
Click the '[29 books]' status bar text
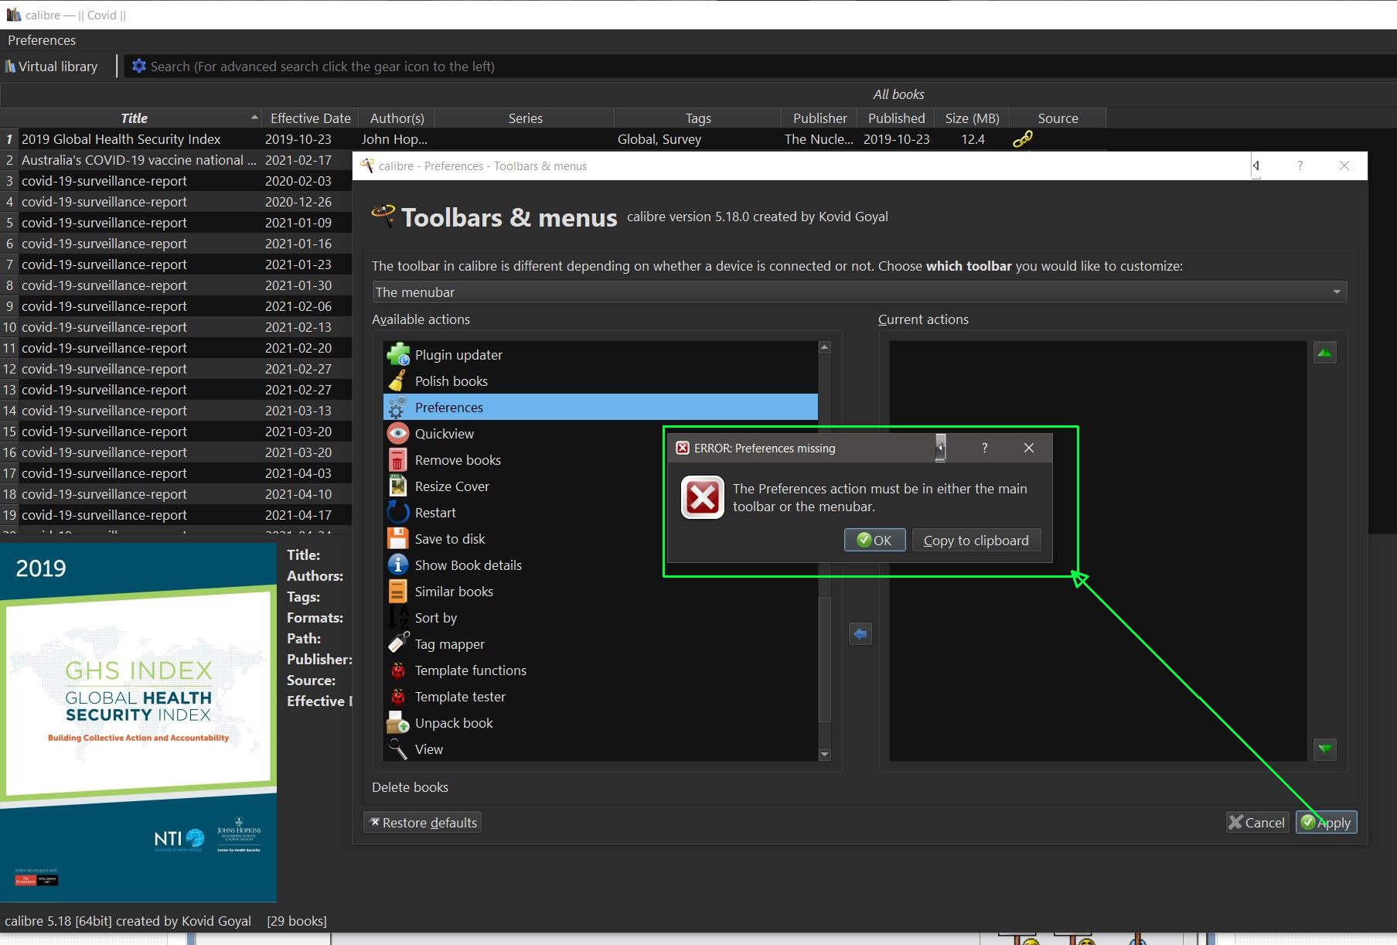point(297,921)
